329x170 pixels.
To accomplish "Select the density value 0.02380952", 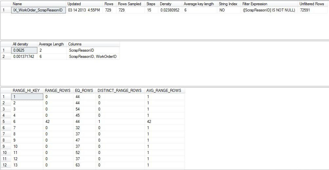I will pos(170,10).
